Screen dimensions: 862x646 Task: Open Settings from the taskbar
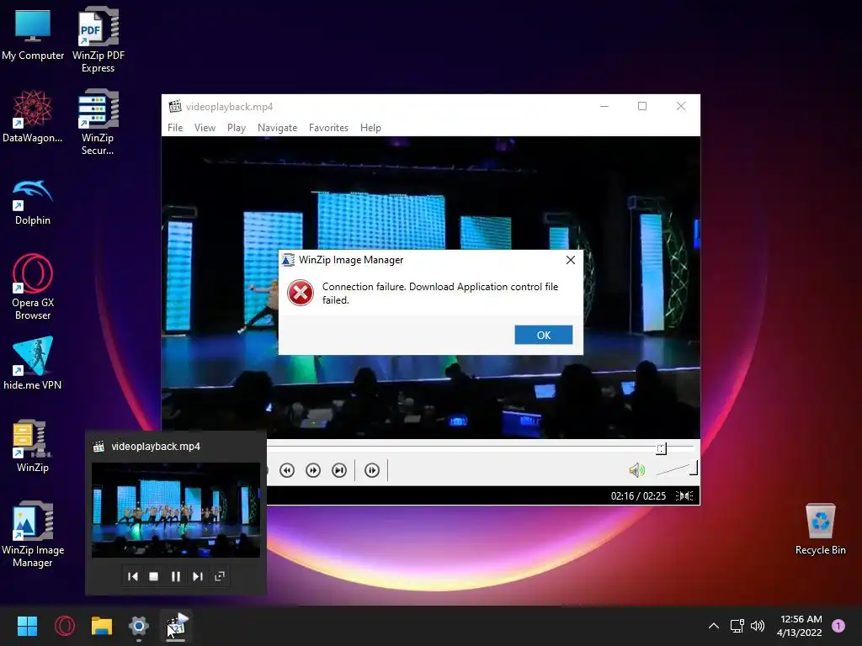coord(139,626)
